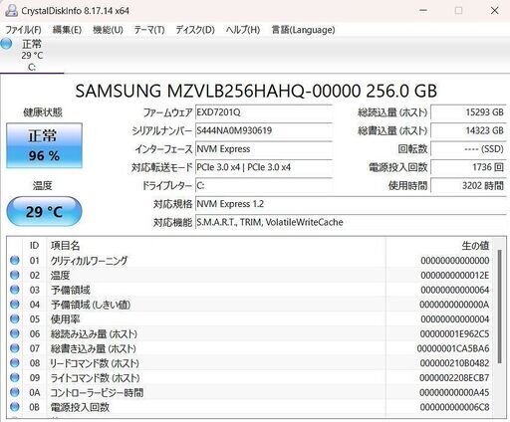The height and width of the screenshot is (422, 510).
Task: Click the blue status icon for ID 04
Action: click(x=15, y=305)
